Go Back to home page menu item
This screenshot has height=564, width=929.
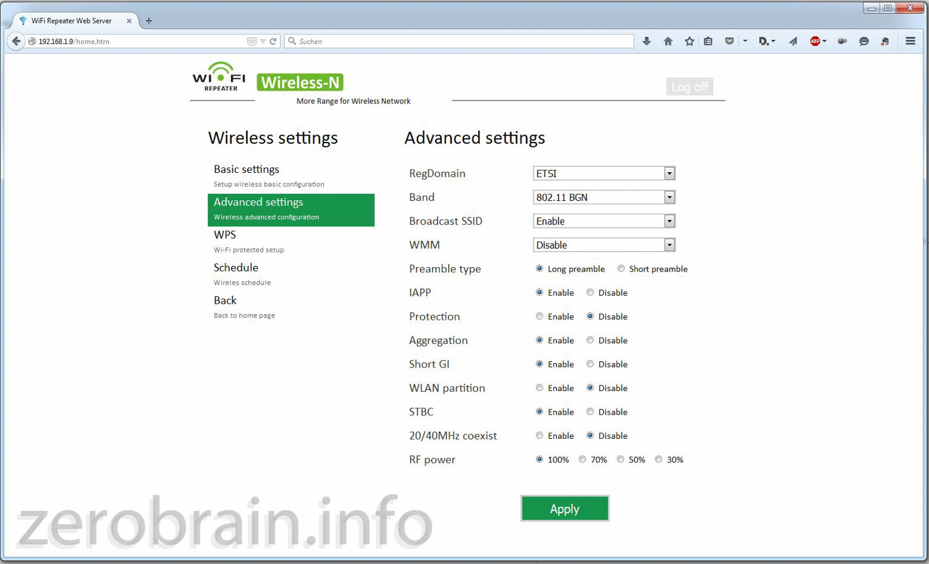point(291,307)
